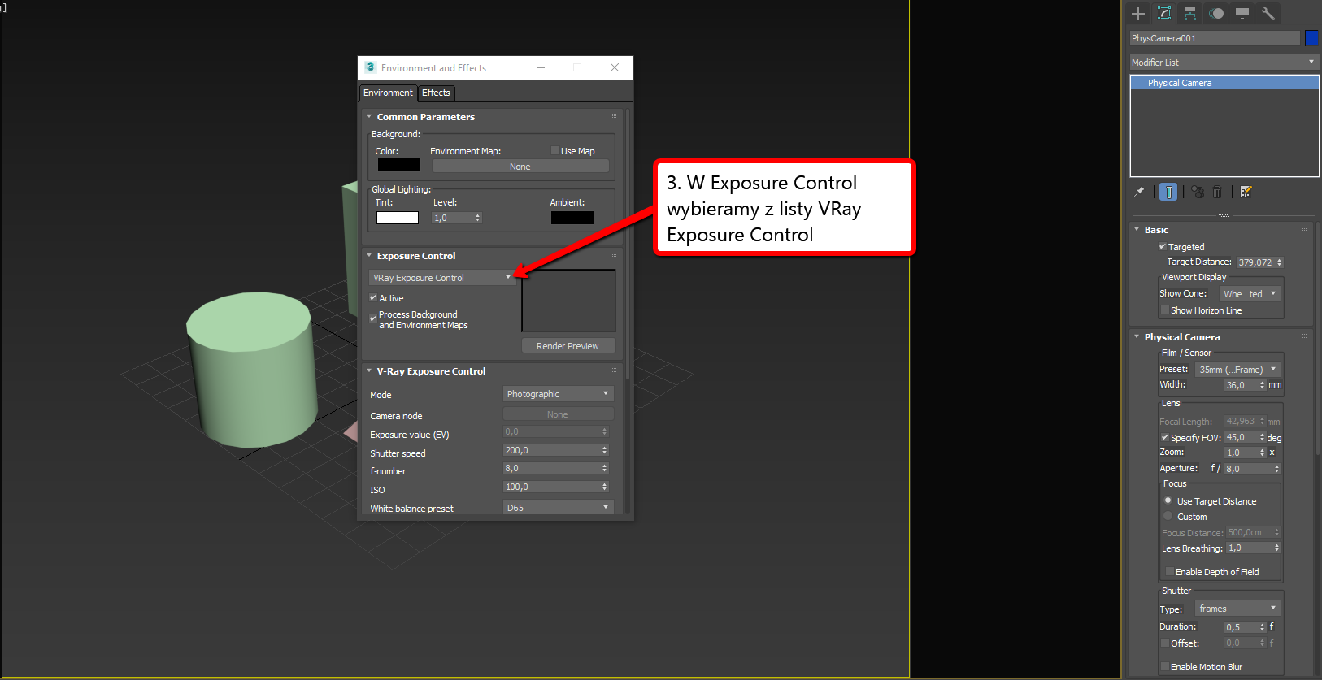The width and height of the screenshot is (1322, 680).
Task: Open Configure Modifier Sets icon
Action: coord(1246,193)
